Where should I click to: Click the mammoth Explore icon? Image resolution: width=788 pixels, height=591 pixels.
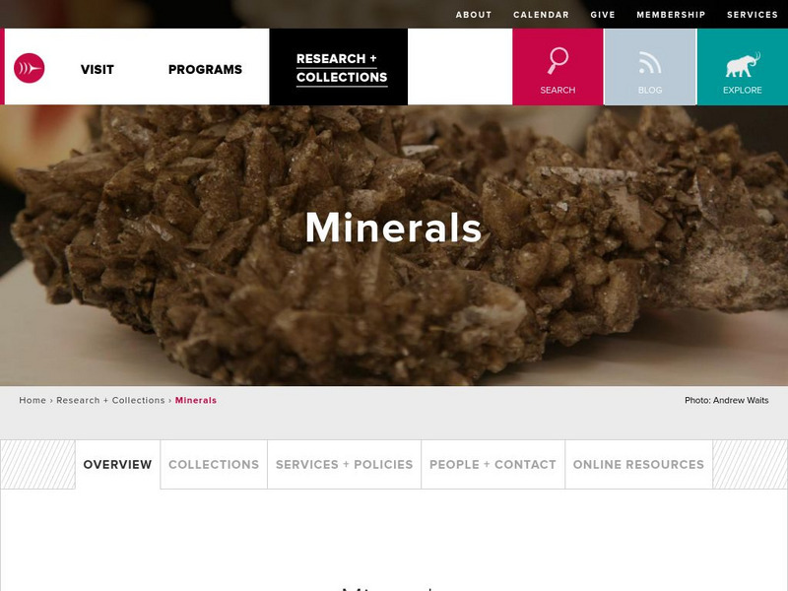(743, 67)
